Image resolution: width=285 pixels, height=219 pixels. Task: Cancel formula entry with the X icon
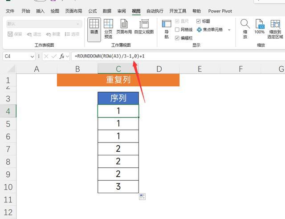click(x=46, y=57)
